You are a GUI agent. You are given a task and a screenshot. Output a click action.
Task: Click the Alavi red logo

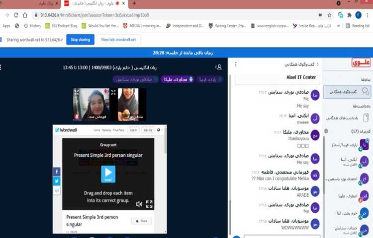click(361, 62)
